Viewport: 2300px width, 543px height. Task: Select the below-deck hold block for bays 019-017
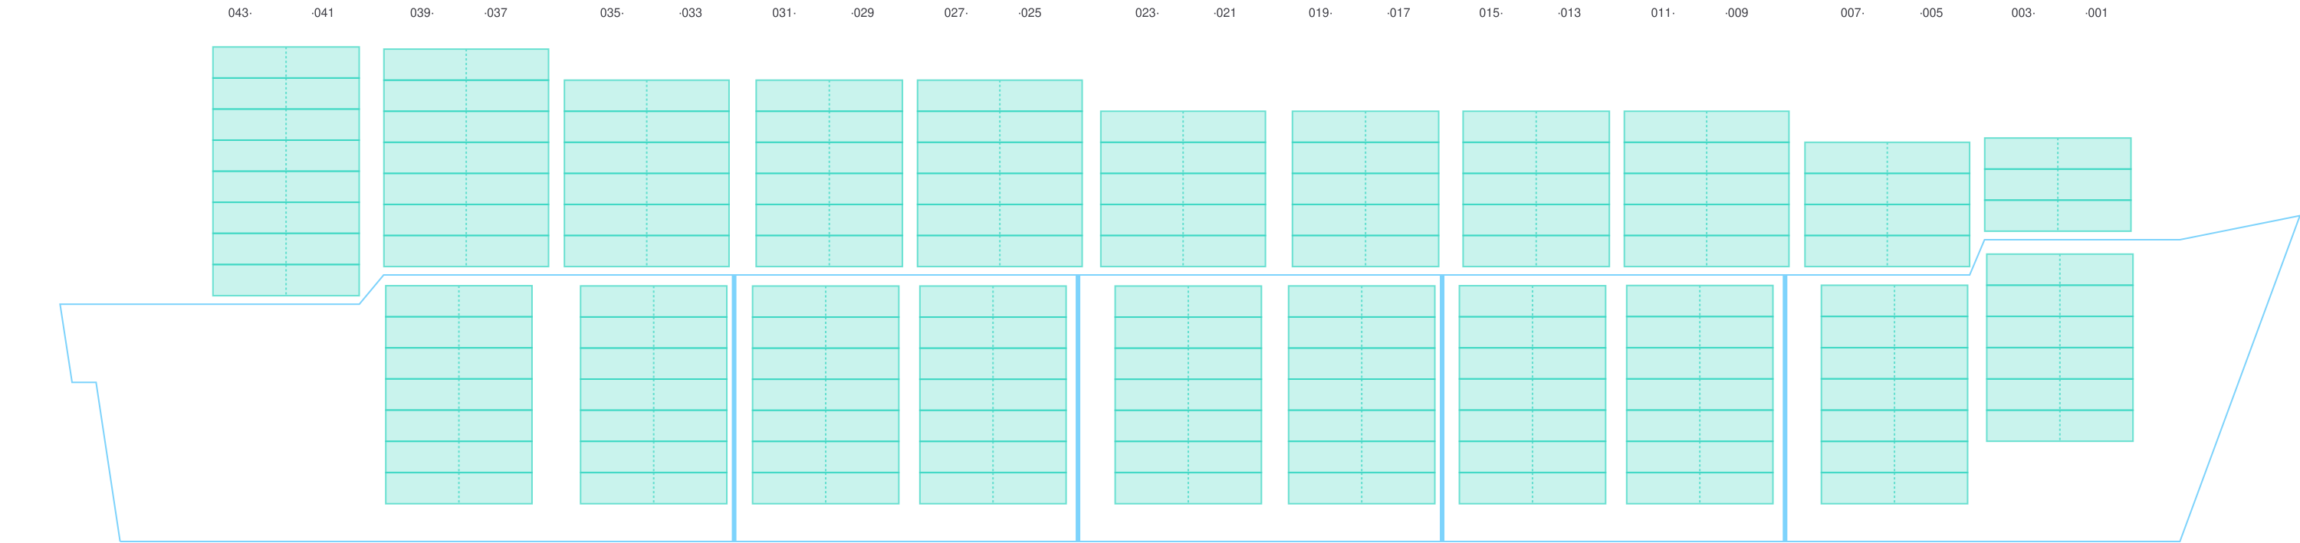click(1361, 394)
